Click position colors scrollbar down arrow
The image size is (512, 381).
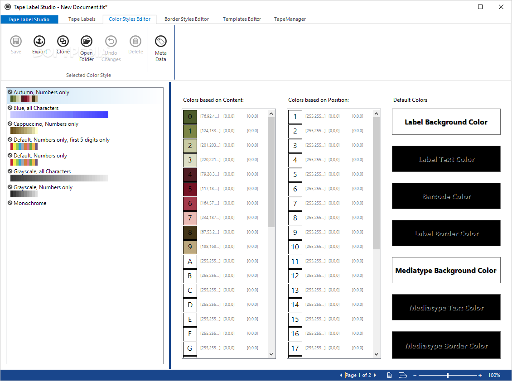coord(376,354)
